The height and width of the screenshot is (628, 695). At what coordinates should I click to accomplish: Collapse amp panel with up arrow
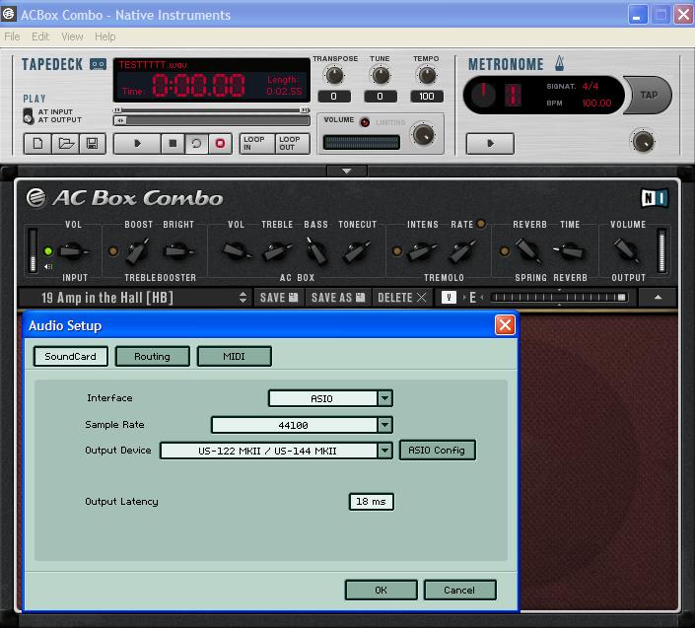[658, 298]
